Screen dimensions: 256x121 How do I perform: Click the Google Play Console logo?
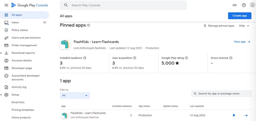pyautogui.click(x=30, y=5)
